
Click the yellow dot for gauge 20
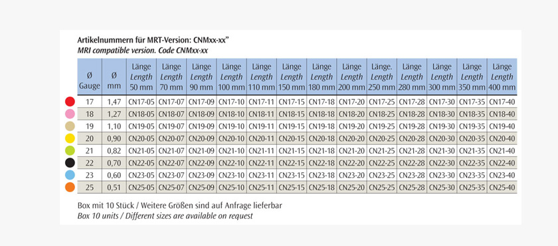point(70,138)
